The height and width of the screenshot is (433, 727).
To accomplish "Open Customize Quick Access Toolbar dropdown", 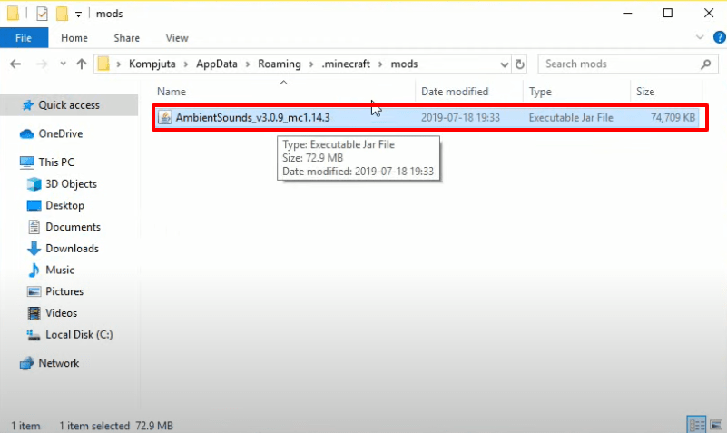I will click(78, 15).
